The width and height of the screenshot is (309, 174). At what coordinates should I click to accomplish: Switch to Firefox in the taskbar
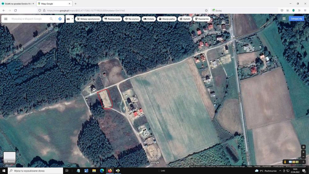(x=110, y=171)
